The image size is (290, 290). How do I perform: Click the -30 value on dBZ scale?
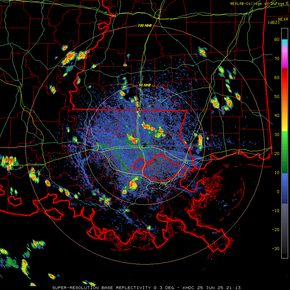[x=275, y=248]
